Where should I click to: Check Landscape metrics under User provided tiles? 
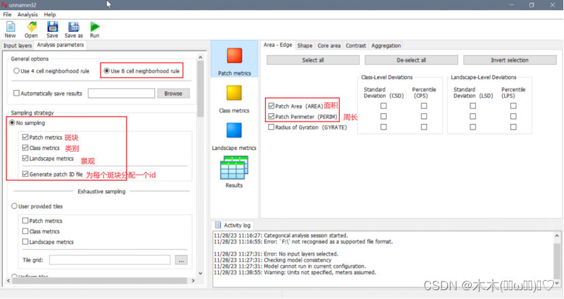(x=25, y=242)
